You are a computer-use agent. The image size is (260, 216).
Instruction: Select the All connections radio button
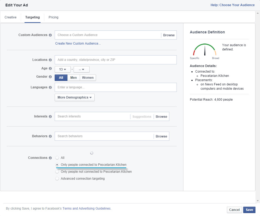point(57,158)
